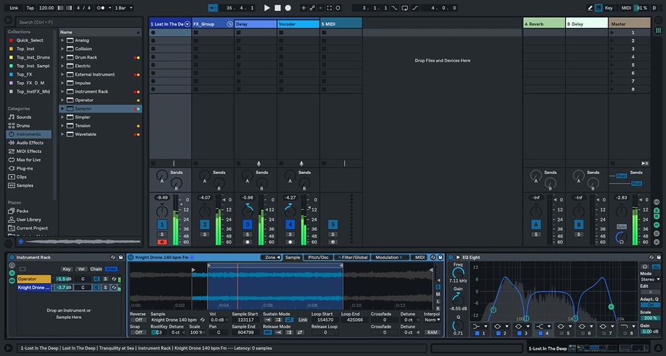Expand the Operator folder
Screen dimensions: 666x356
click(x=62, y=100)
